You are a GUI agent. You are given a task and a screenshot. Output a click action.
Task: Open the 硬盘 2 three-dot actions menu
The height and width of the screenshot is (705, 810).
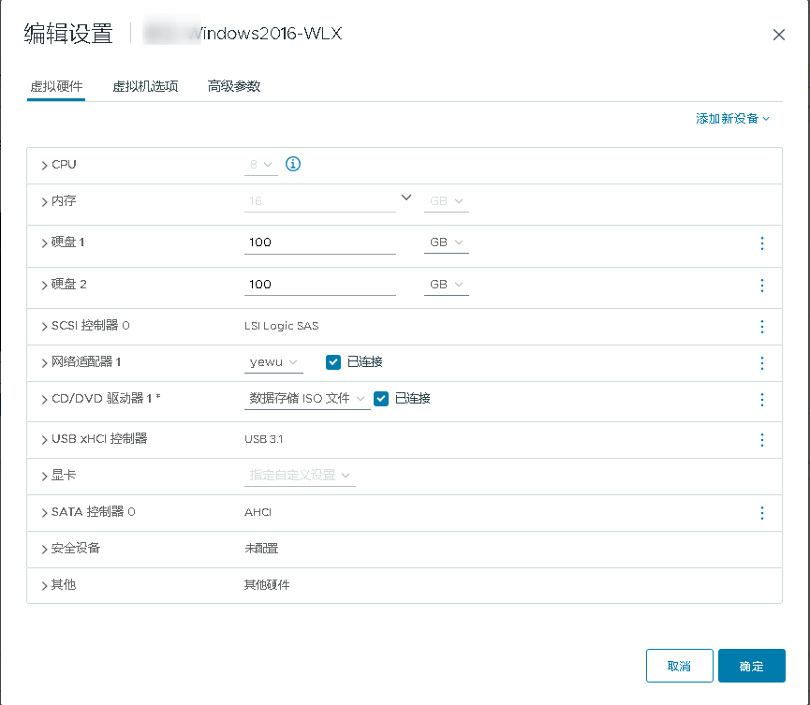click(761, 285)
